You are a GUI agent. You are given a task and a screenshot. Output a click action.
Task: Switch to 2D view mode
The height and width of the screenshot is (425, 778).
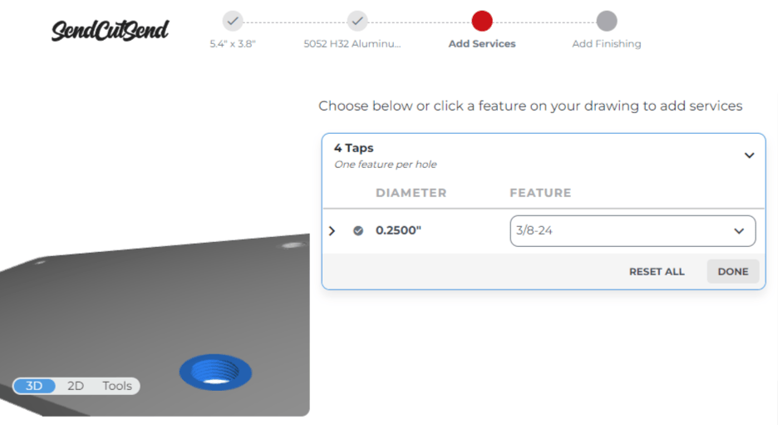76,386
